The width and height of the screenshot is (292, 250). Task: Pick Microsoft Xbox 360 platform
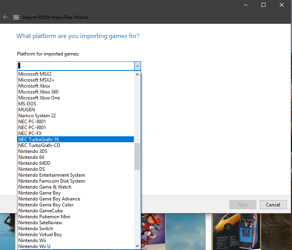click(x=76, y=92)
